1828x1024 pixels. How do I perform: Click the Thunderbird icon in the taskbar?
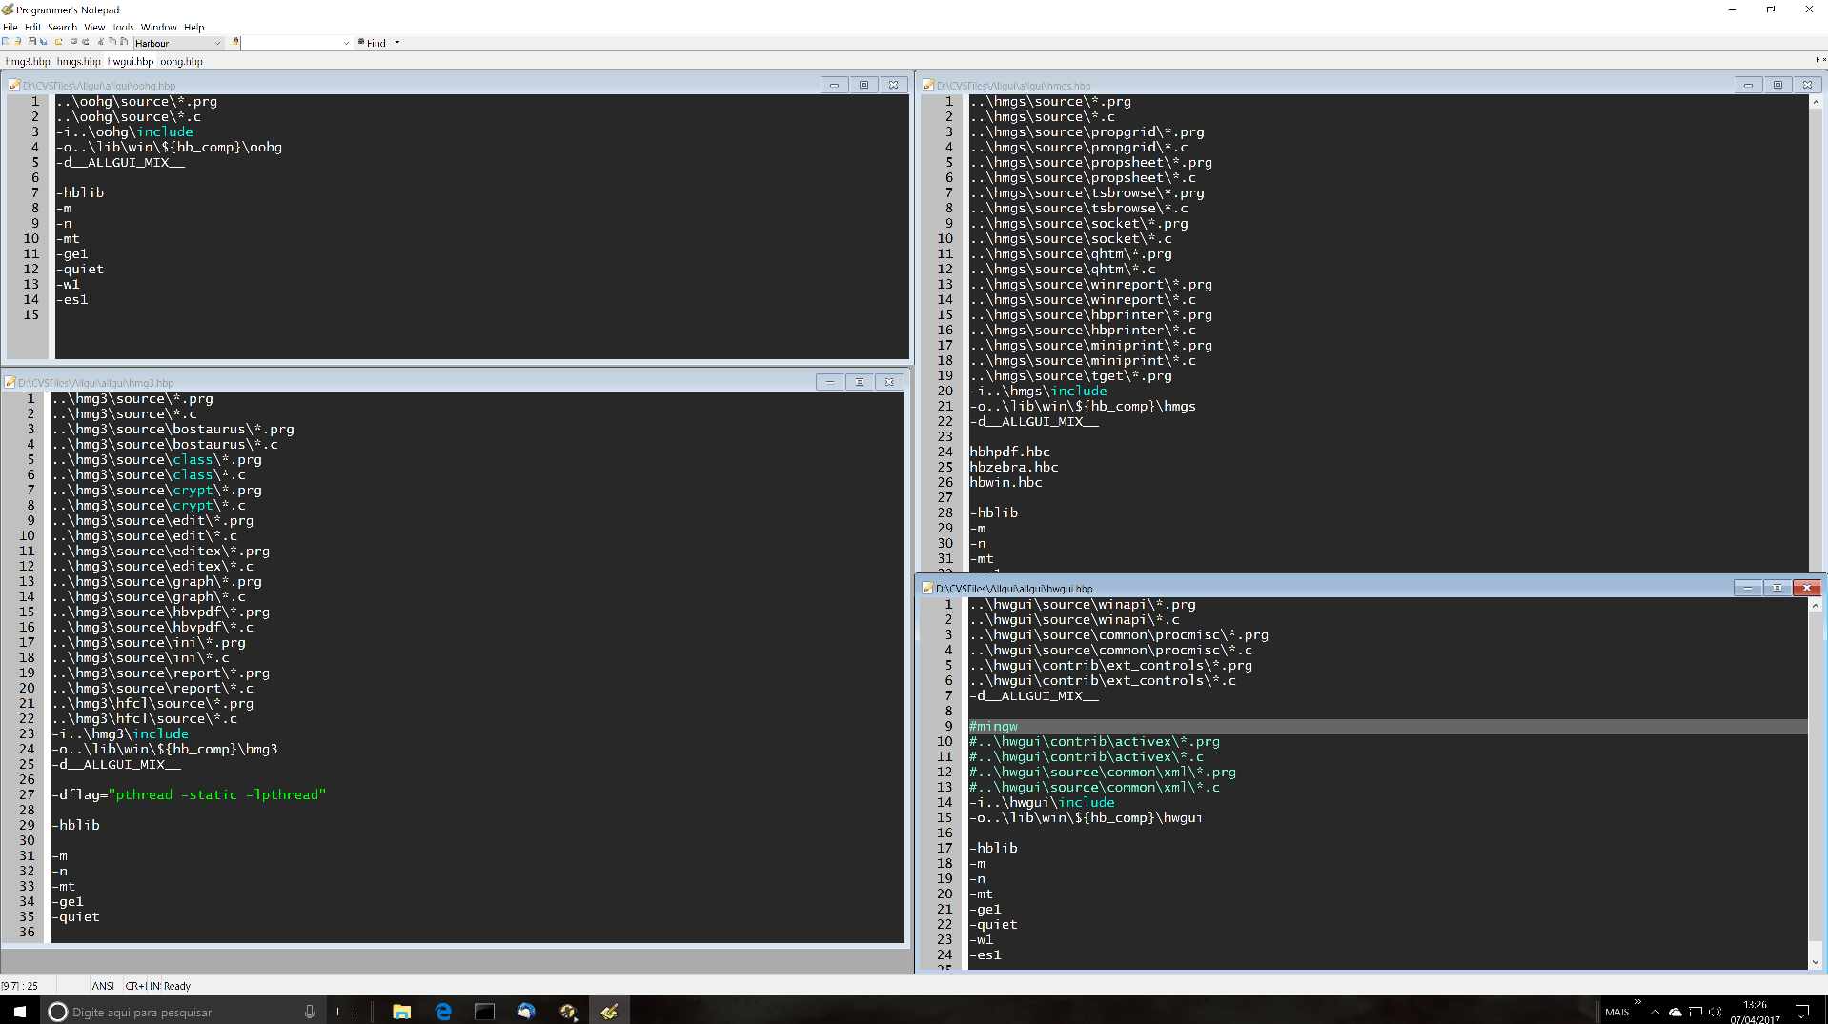526,1012
